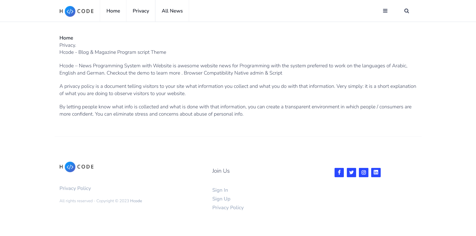Select Privacy in the navigation bar

[x=141, y=11]
